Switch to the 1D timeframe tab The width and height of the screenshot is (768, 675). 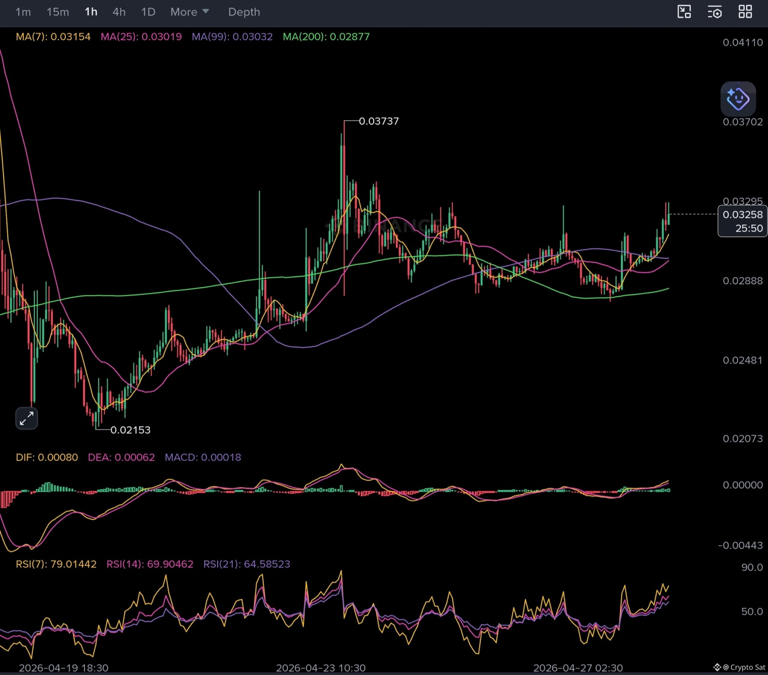pos(148,12)
